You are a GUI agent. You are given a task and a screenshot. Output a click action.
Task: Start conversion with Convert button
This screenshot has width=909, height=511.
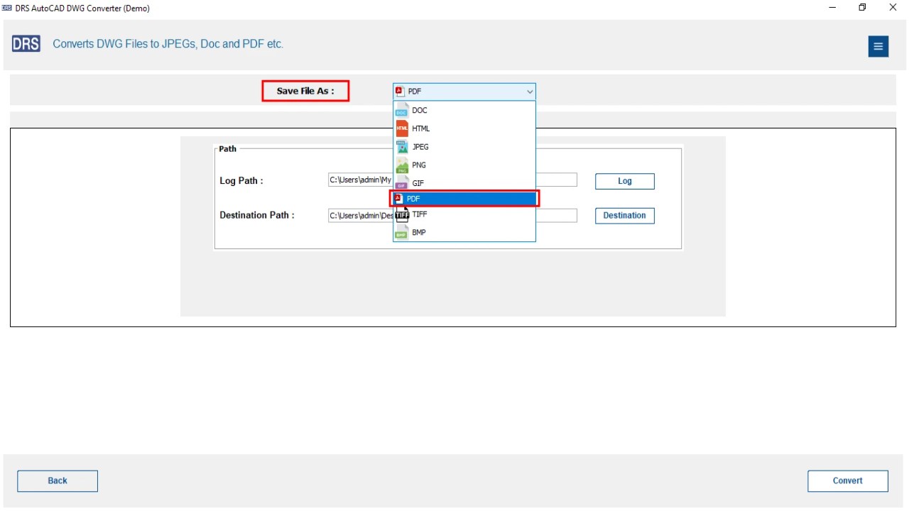848,481
